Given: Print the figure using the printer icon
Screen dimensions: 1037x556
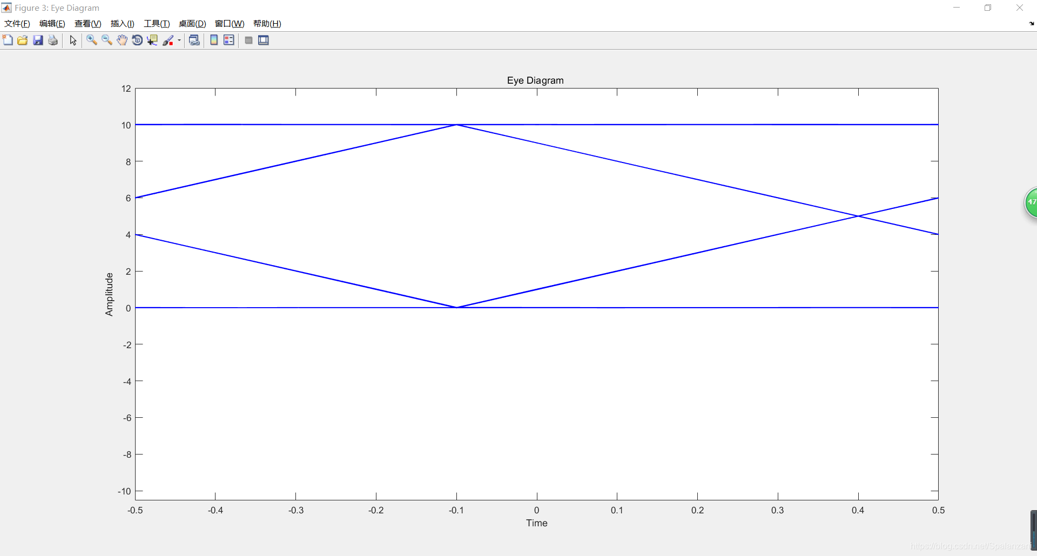Looking at the screenshot, I should pos(53,40).
